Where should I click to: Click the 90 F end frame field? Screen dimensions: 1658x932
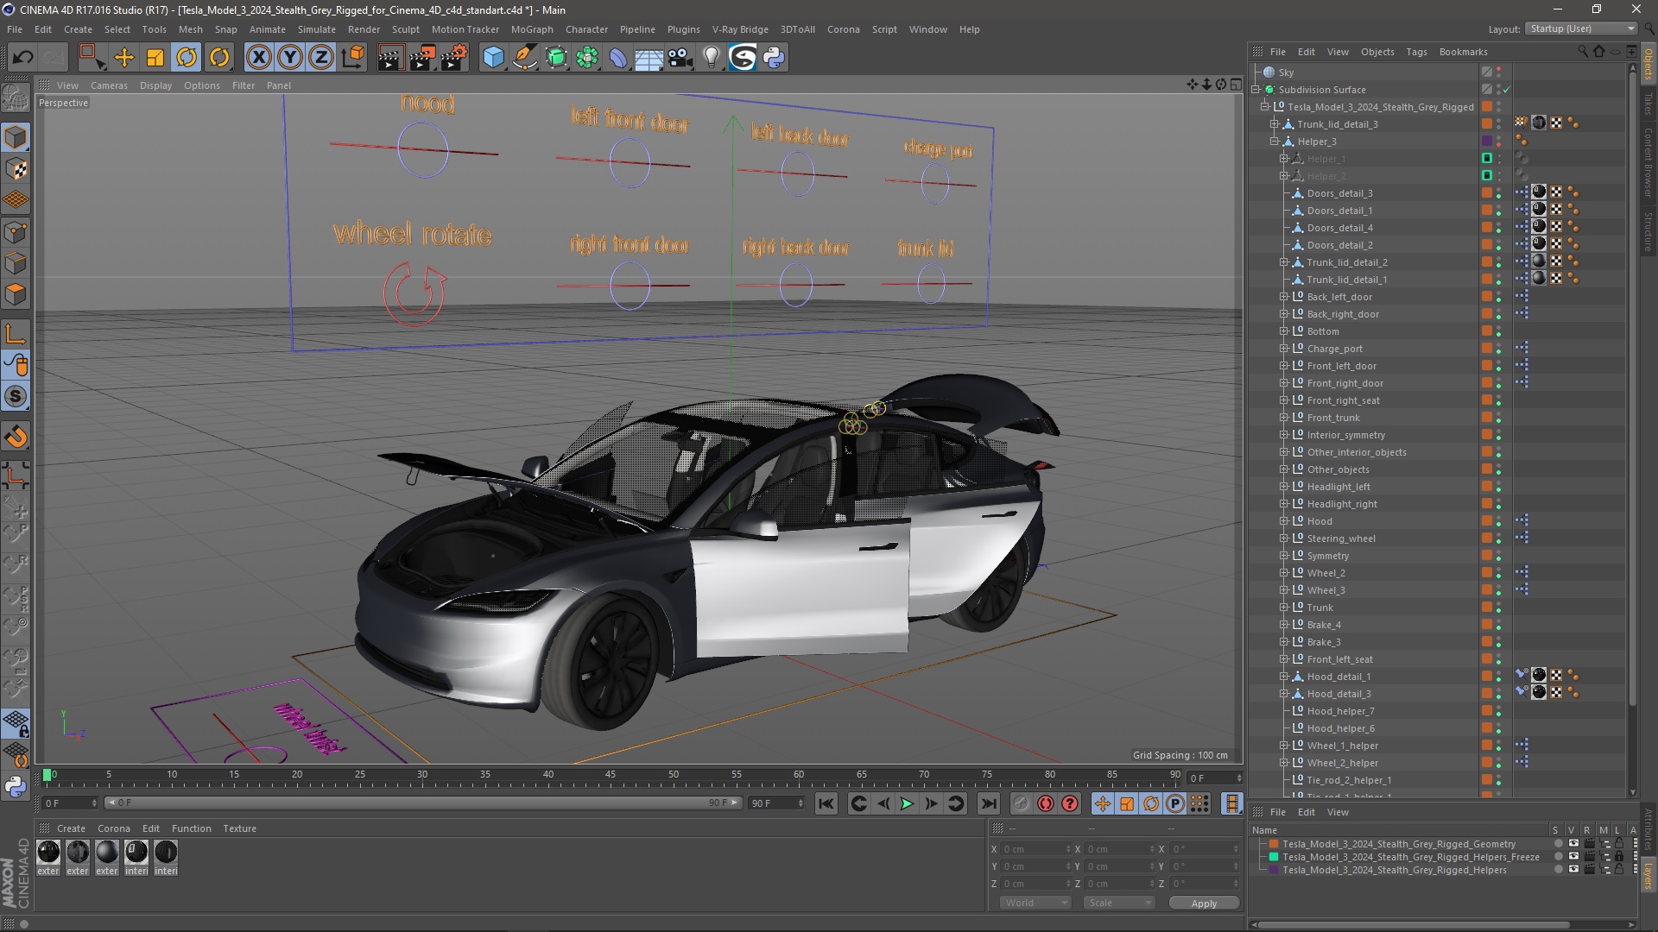[x=776, y=803]
